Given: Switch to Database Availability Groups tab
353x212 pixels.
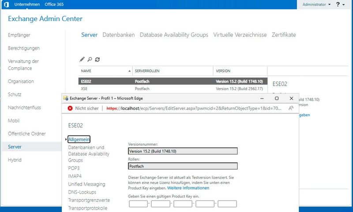Looking at the screenshot, I should [x=174, y=35].
